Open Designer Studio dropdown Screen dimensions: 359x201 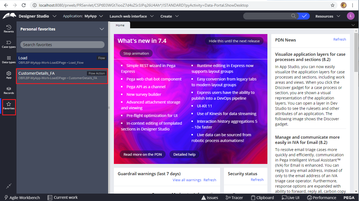click(37, 16)
